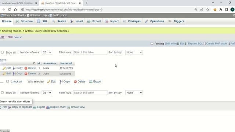Screen dimensions: 235x132
Task: Go to browser home page icon
Action: click(15, 10)
